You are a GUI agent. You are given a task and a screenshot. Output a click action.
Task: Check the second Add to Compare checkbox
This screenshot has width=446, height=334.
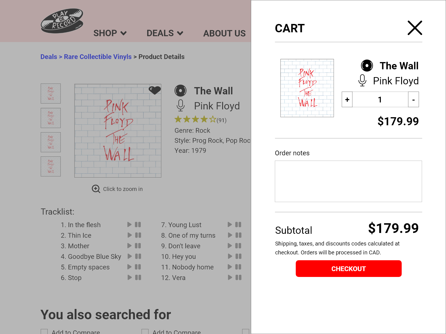point(145,331)
